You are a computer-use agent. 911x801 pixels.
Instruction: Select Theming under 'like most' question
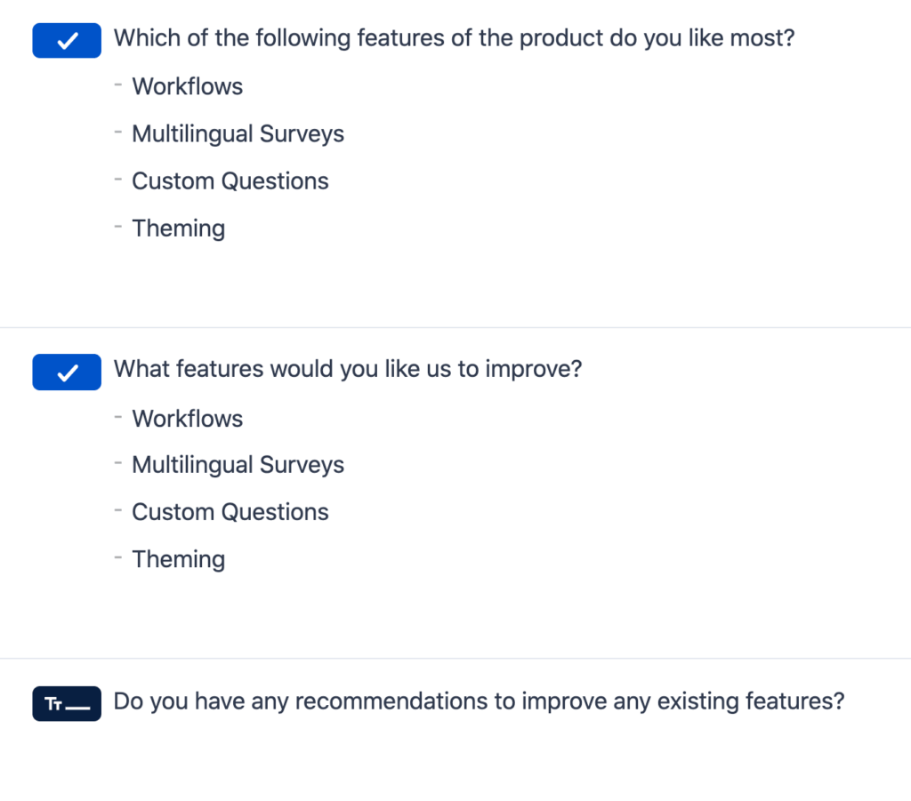point(178,228)
